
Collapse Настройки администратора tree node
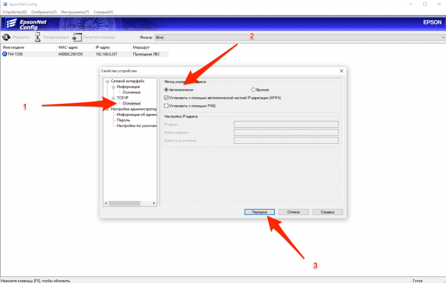click(107, 109)
